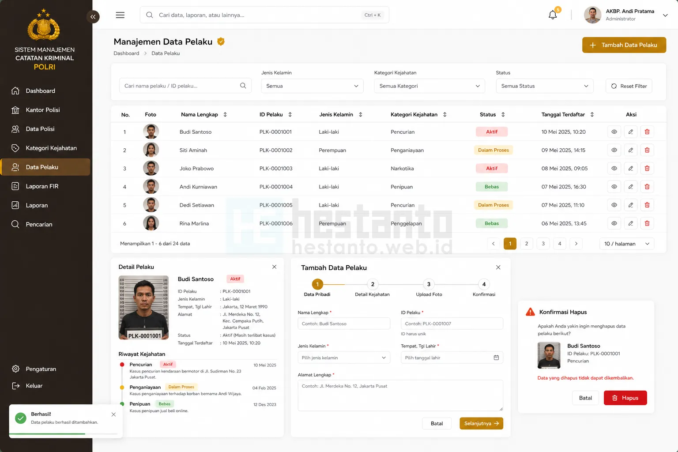Image resolution: width=678 pixels, height=452 pixels.
Task: View details of Siti Aminah row
Action: tap(614, 150)
